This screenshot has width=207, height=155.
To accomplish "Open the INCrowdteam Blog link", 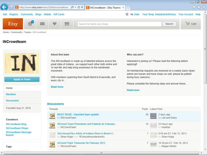I will tap(16, 124).
